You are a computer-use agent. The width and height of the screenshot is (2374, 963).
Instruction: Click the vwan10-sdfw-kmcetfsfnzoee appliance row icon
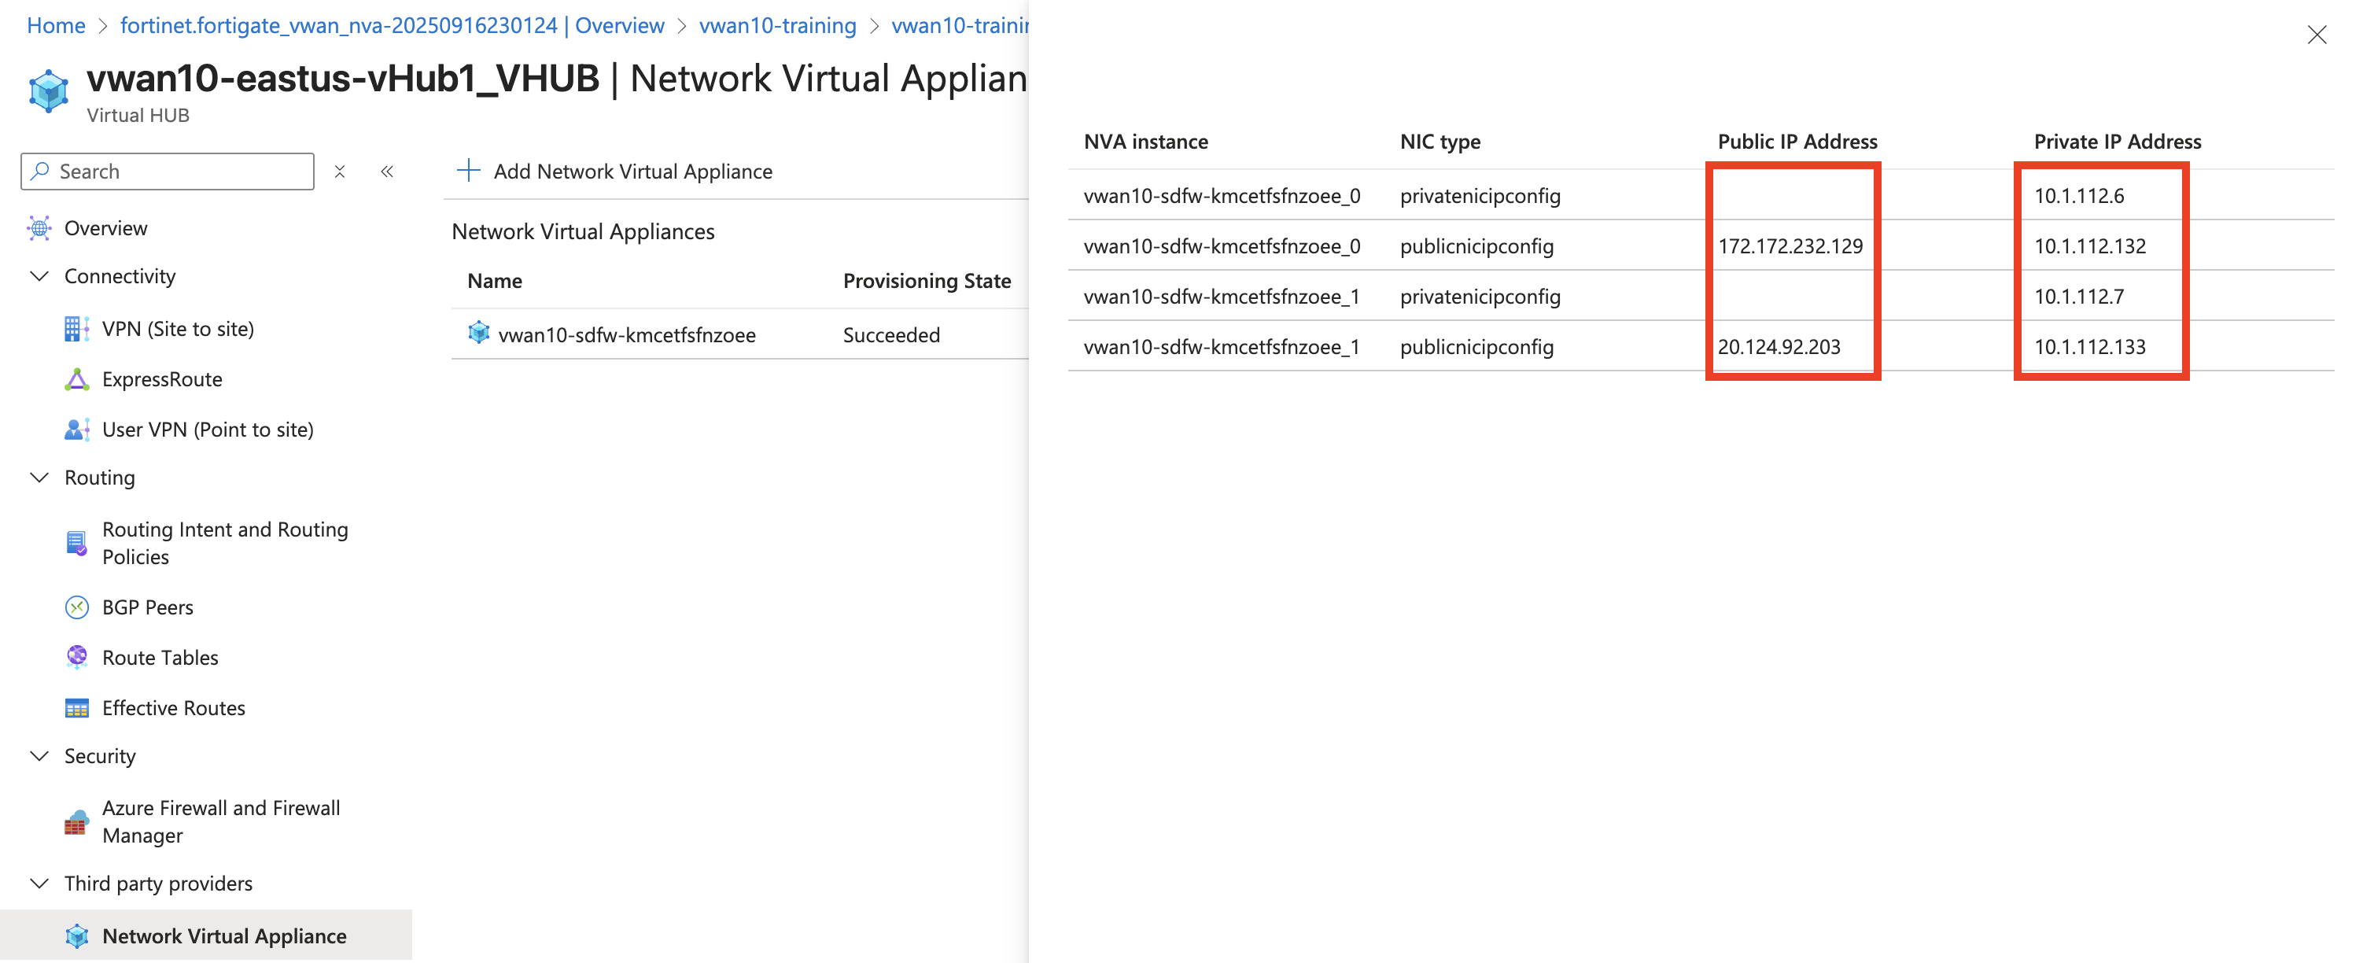[479, 333]
